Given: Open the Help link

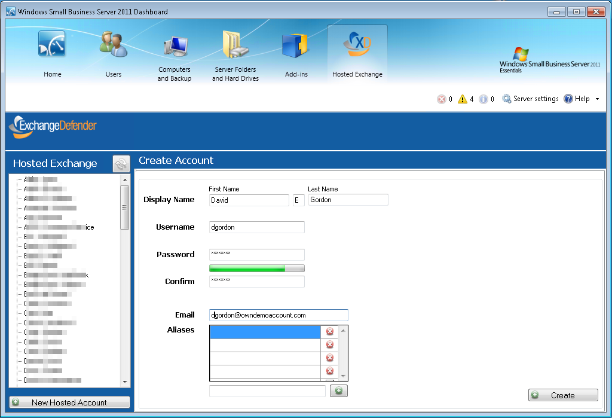Looking at the screenshot, I should pyautogui.click(x=577, y=99).
